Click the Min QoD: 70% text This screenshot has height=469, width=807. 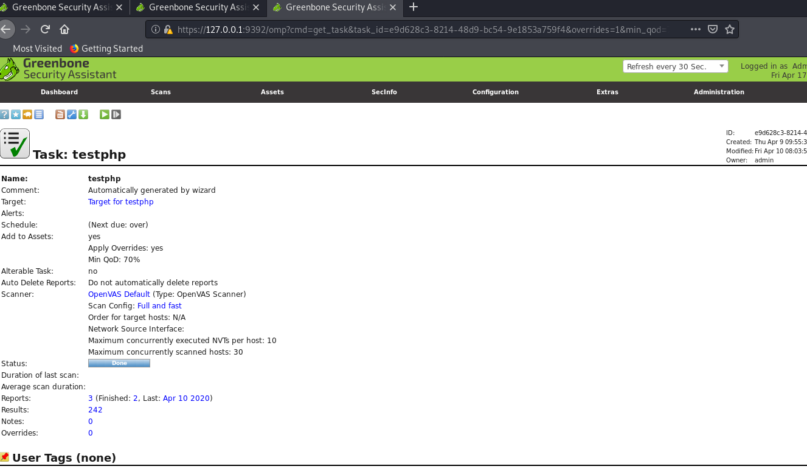tap(114, 259)
